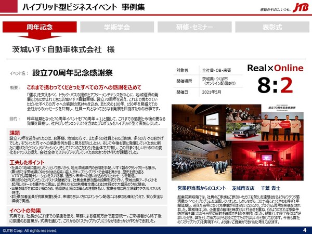
Task: Click the ©JTB Corp. copyright footer
Action: [30, 230]
